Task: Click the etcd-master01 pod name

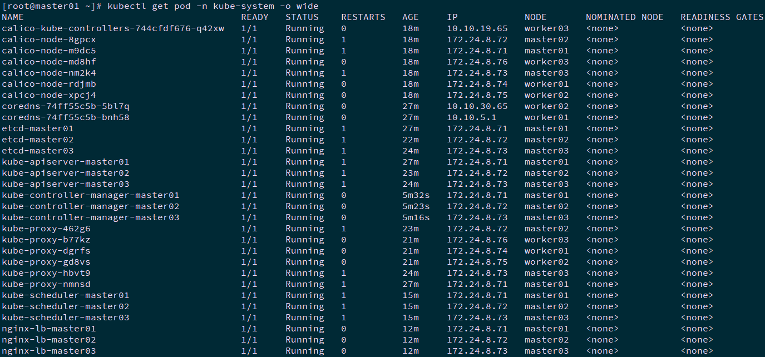Action: 37,128
